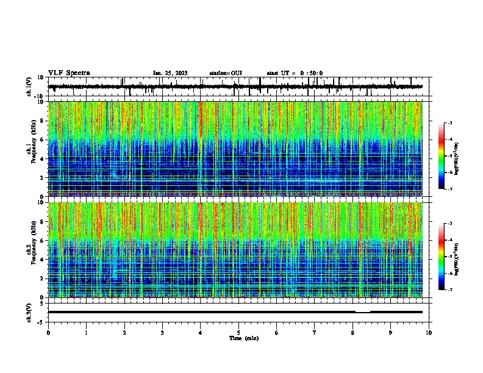The image size is (483, 373).
Task: Click the ch.1 spectrogram color scale bar
Action: (x=441, y=156)
